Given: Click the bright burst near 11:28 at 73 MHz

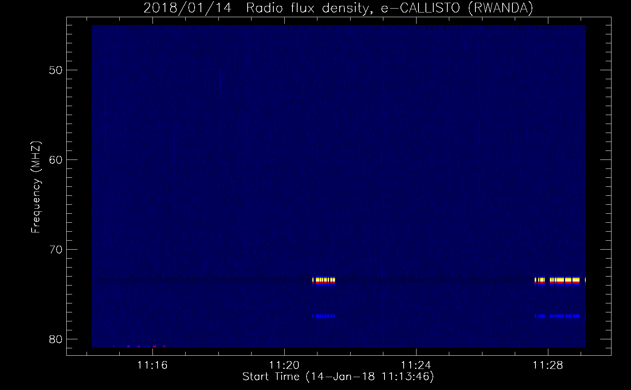Looking at the screenshot, I should click(x=560, y=281).
